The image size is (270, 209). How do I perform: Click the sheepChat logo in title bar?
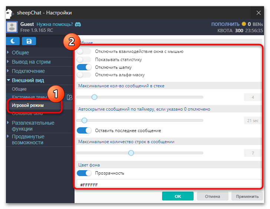(10, 13)
